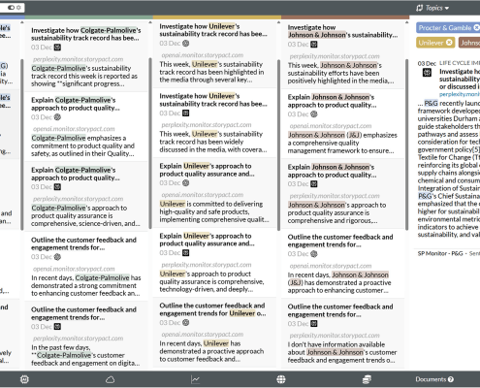Remove the Procter & Gamble tag

pyautogui.click(x=476, y=28)
